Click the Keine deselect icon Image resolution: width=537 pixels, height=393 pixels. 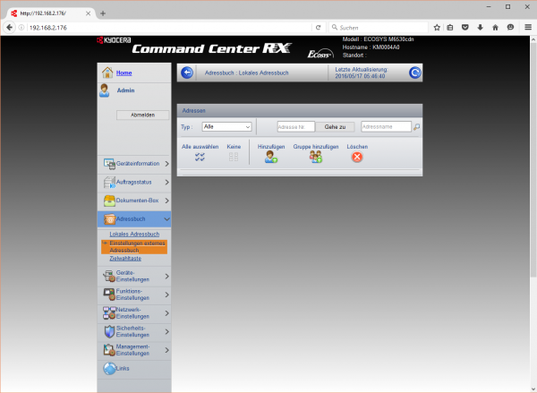click(x=234, y=157)
